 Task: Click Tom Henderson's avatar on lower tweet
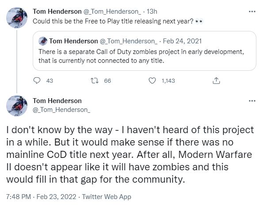click(x=17, y=106)
